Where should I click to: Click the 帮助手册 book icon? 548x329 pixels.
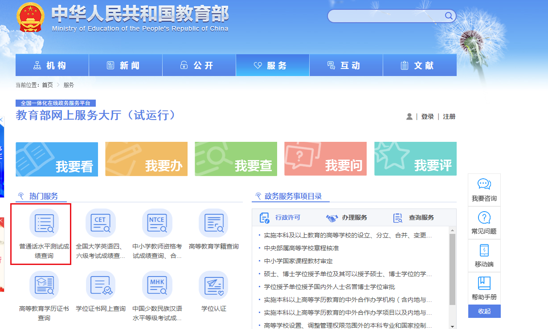tap(484, 283)
